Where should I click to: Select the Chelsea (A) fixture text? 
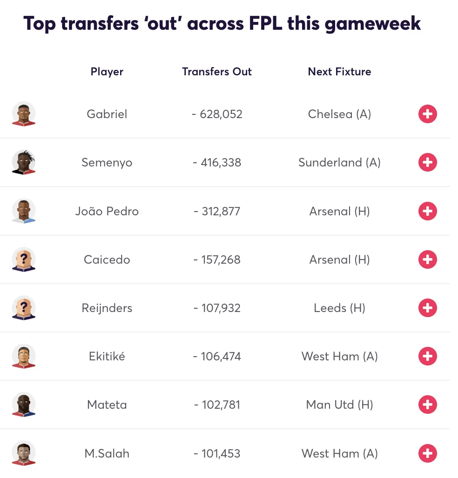pos(339,114)
